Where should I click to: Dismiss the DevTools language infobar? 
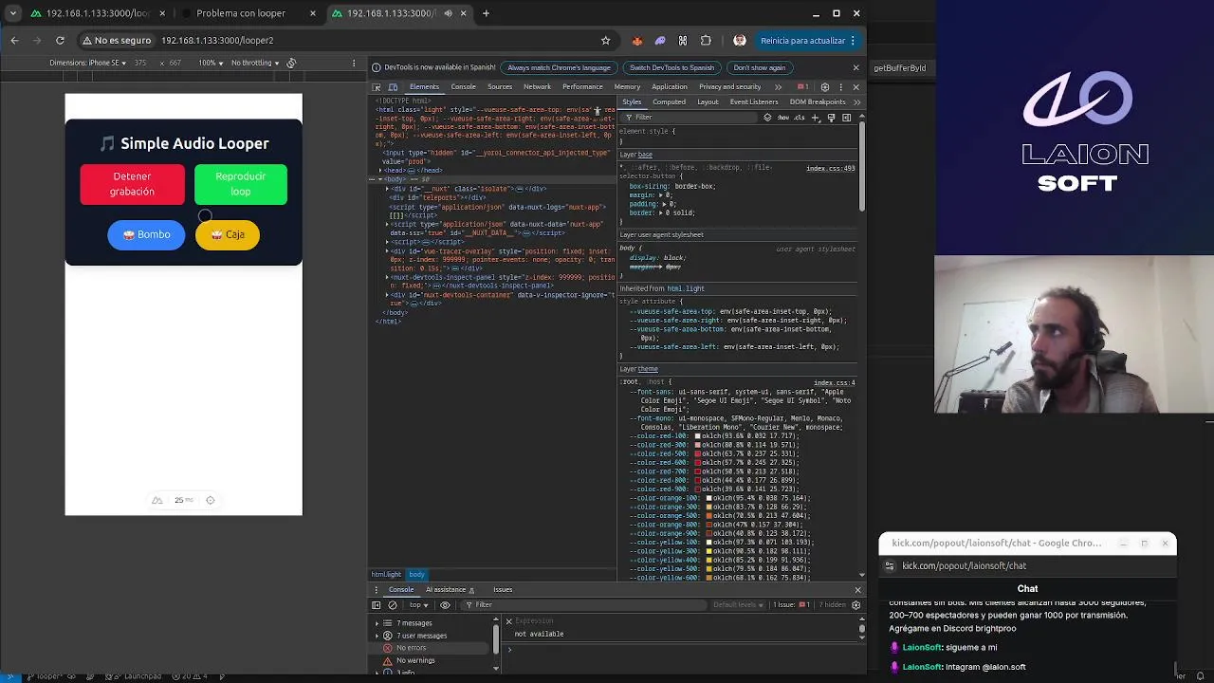(x=855, y=67)
